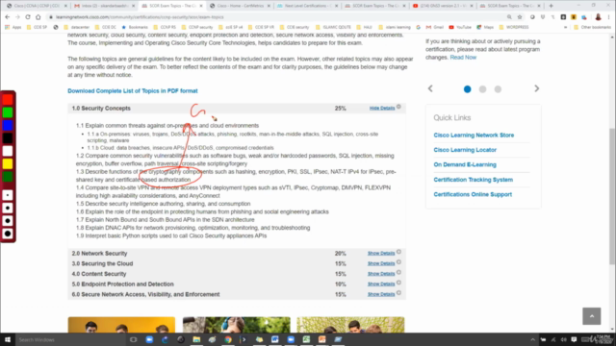Viewport: 616px width, 346px height.
Task: Switch to the GNS3 version YouTube tab
Action: 443,6
